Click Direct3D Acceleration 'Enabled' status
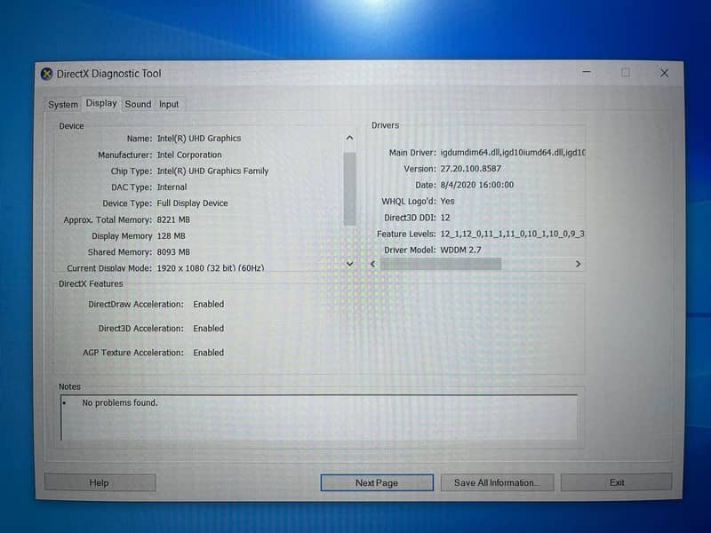 pos(209,328)
